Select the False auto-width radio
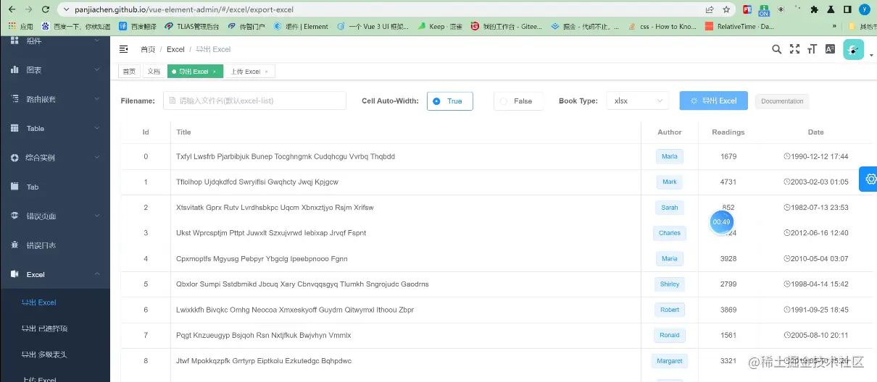The image size is (877, 382). click(518, 101)
